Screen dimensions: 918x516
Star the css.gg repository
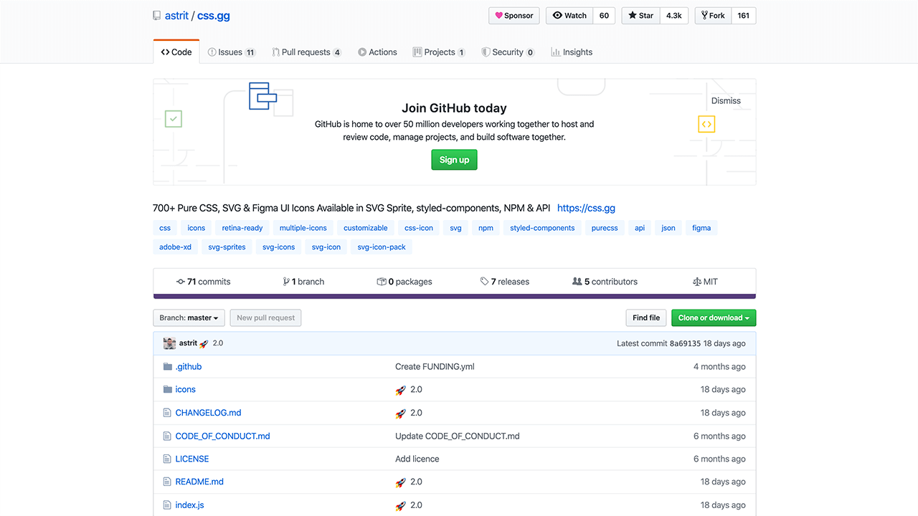[x=640, y=16]
